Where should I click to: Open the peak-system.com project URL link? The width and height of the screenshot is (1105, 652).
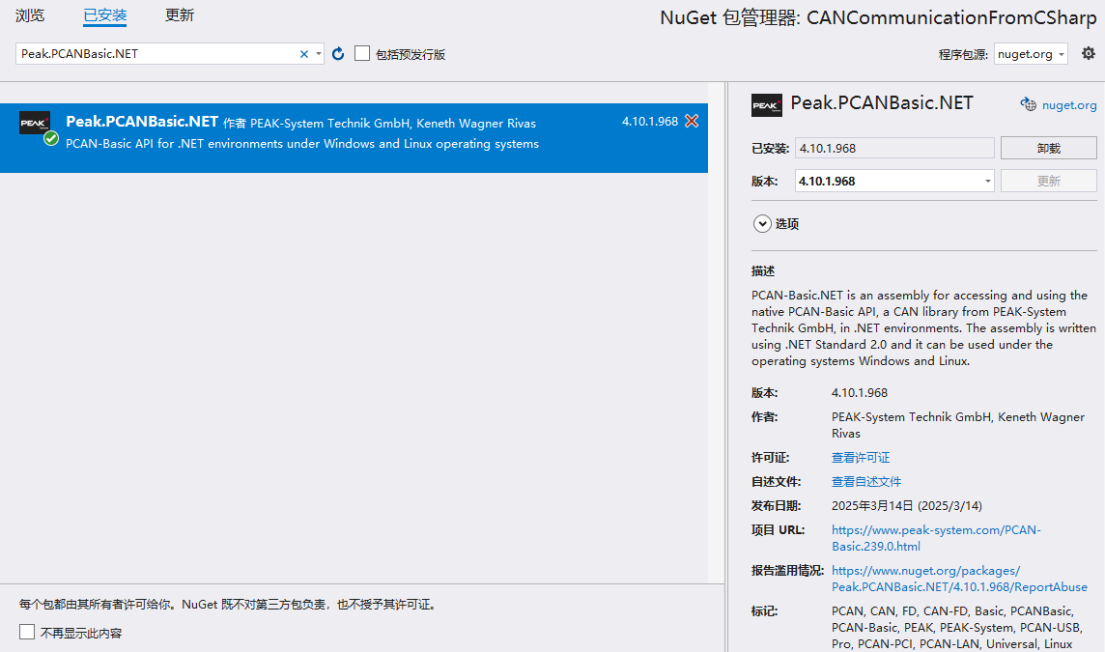point(936,538)
